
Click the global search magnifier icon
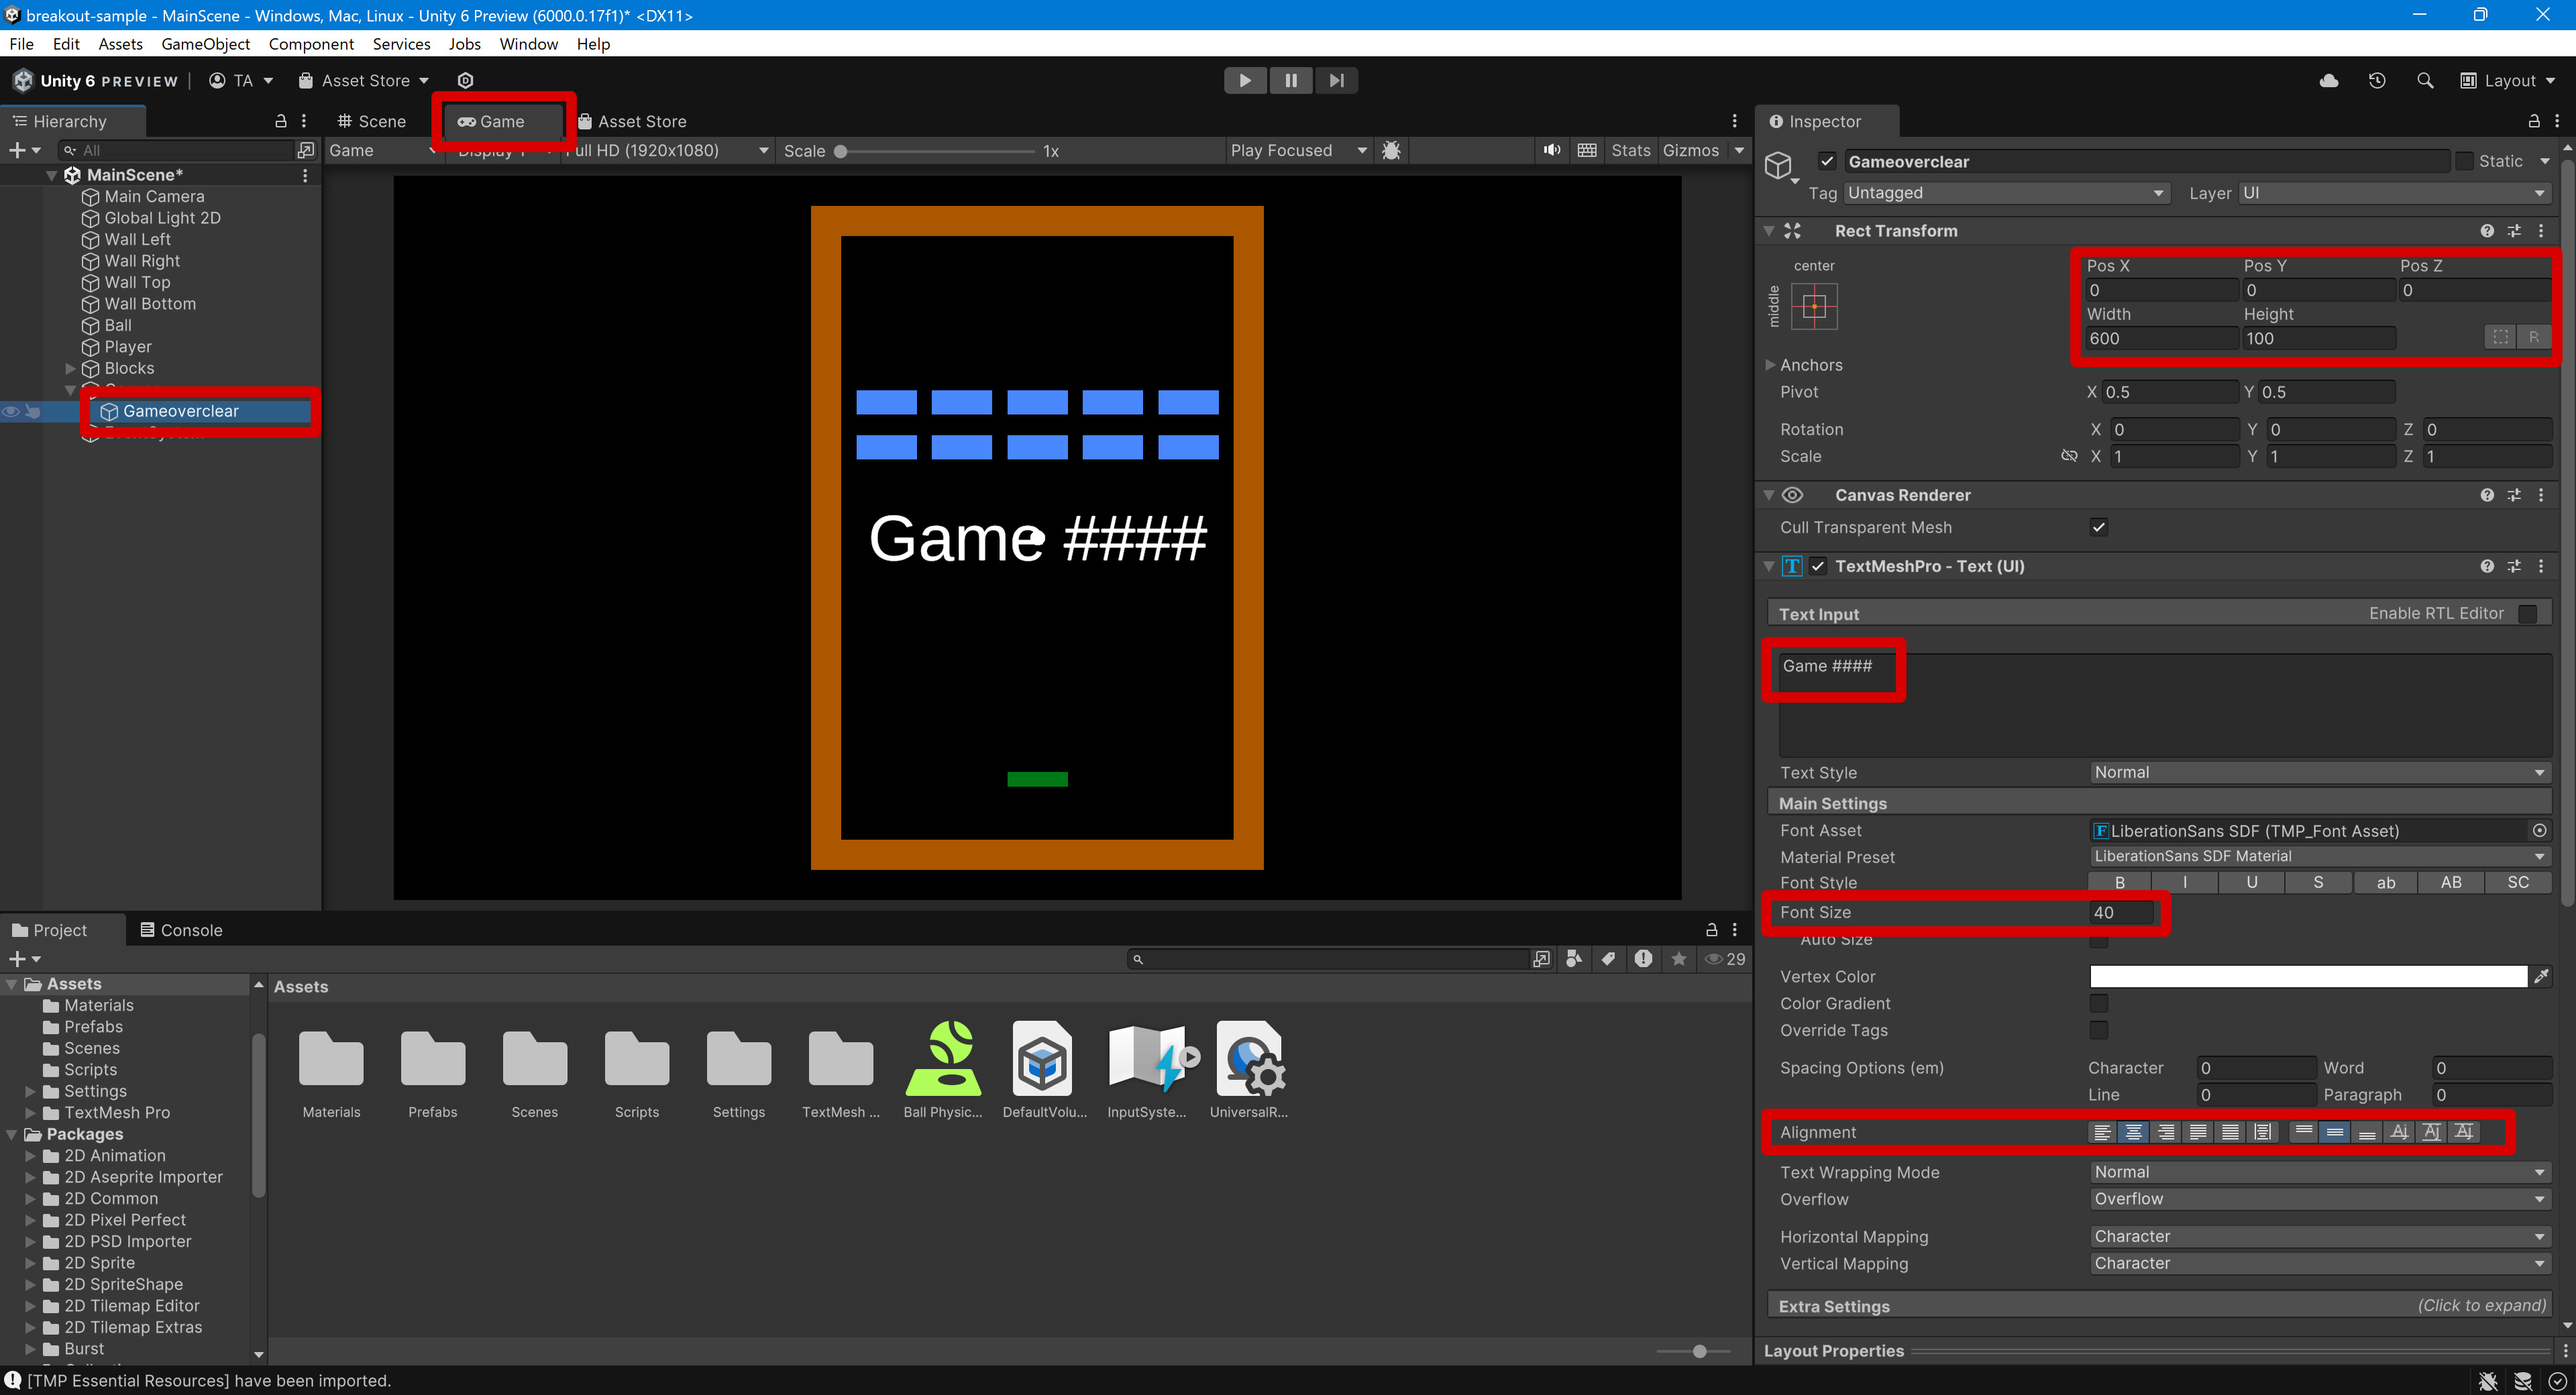click(x=2424, y=80)
